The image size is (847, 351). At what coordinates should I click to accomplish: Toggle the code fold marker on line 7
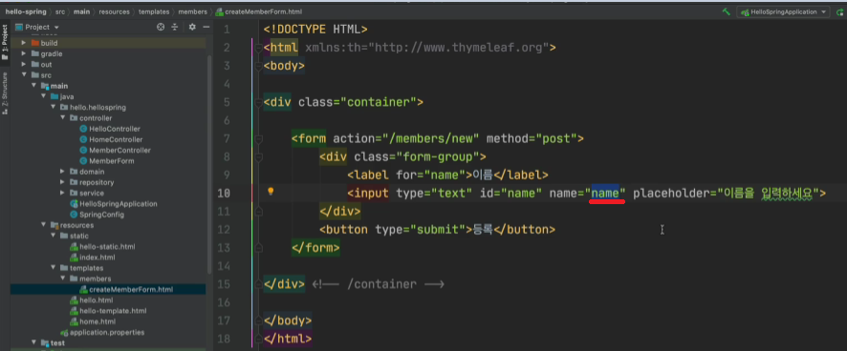point(258,139)
